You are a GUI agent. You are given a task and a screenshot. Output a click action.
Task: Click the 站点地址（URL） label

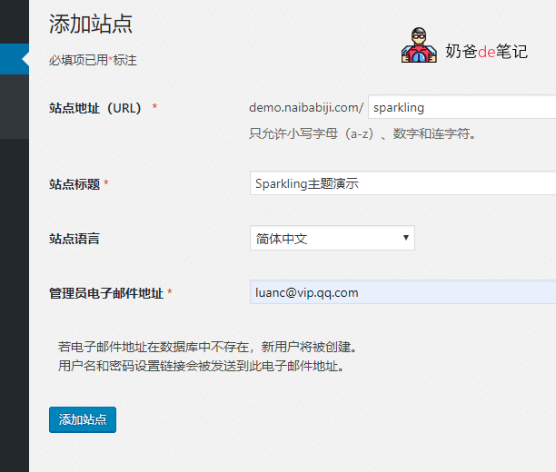click(95, 108)
